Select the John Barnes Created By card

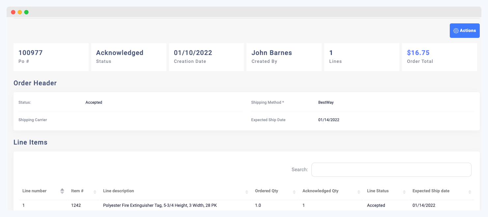[x=284, y=57]
